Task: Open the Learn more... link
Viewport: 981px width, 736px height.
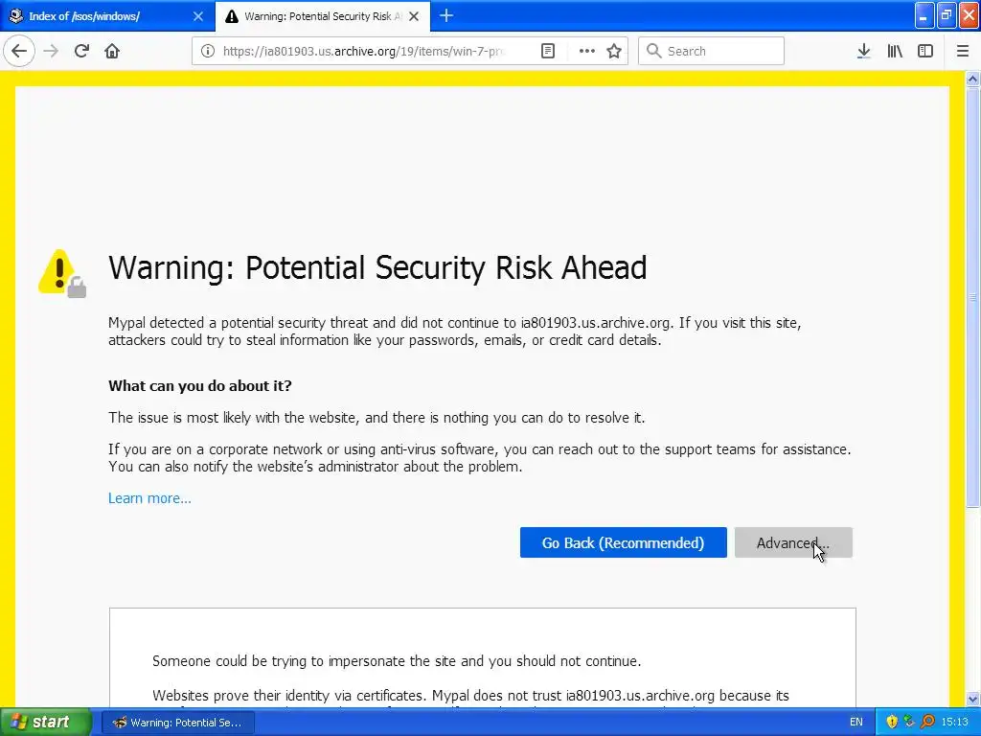Action: (x=149, y=498)
